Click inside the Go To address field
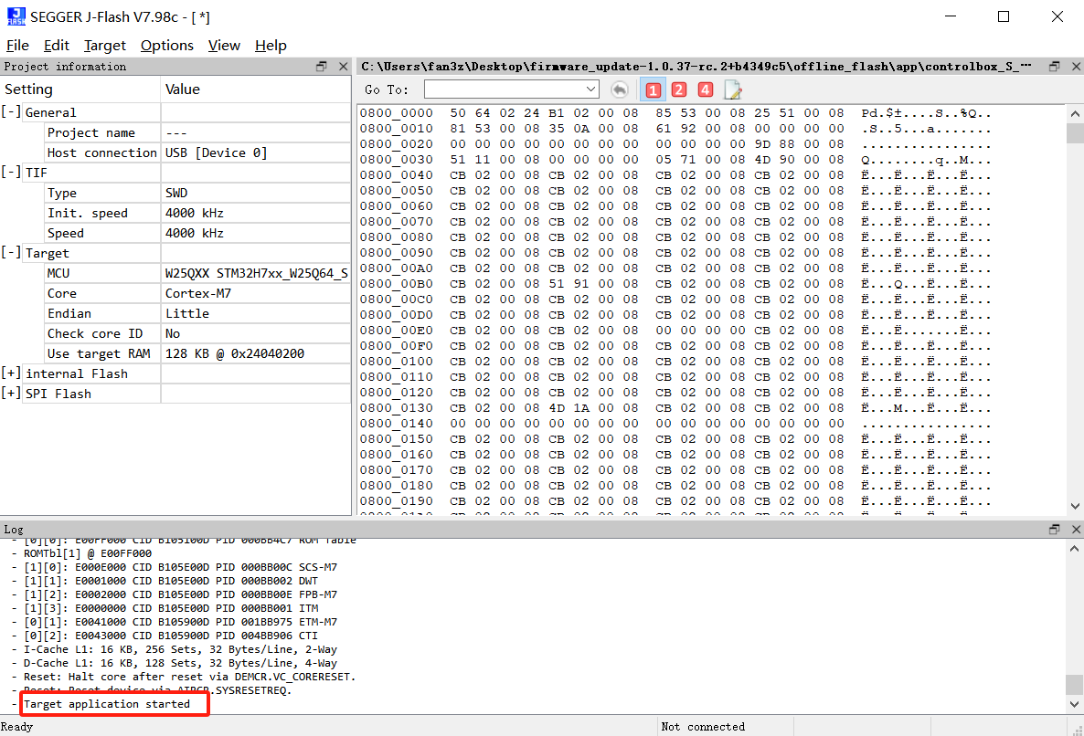The height and width of the screenshot is (736, 1084). tap(504, 89)
